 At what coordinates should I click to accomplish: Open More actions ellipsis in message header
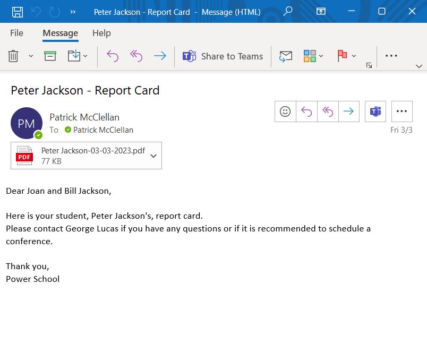click(402, 111)
